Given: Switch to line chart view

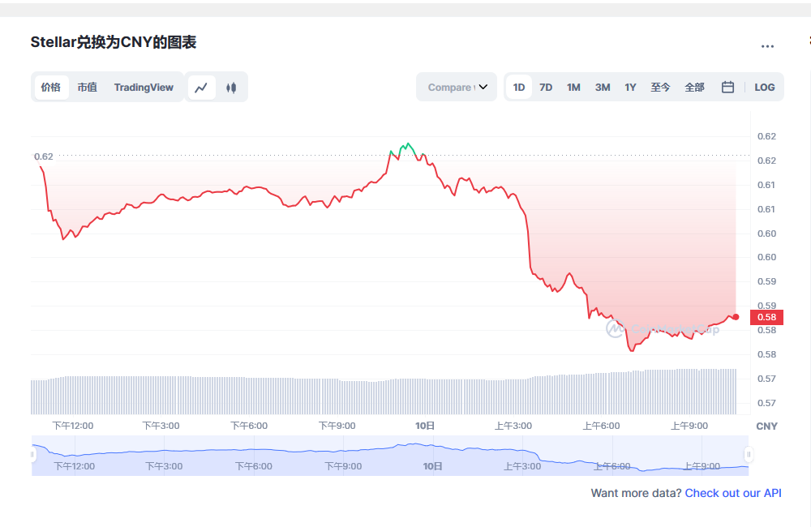Looking at the screenshot, I should [x=201, y=88].
